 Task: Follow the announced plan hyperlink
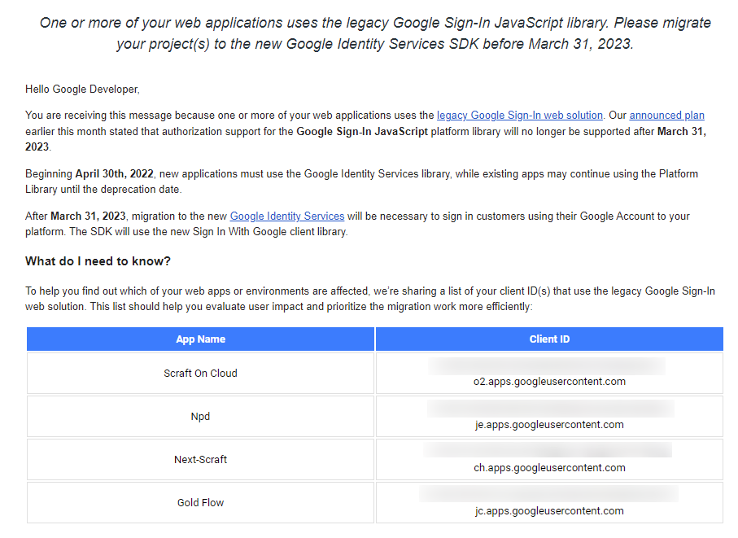666,116
